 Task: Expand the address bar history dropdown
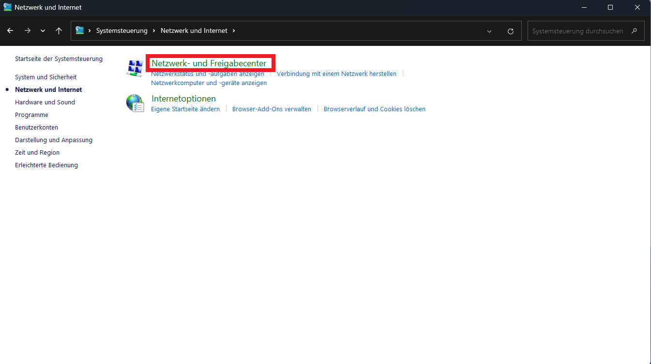[x=489, y=31]
